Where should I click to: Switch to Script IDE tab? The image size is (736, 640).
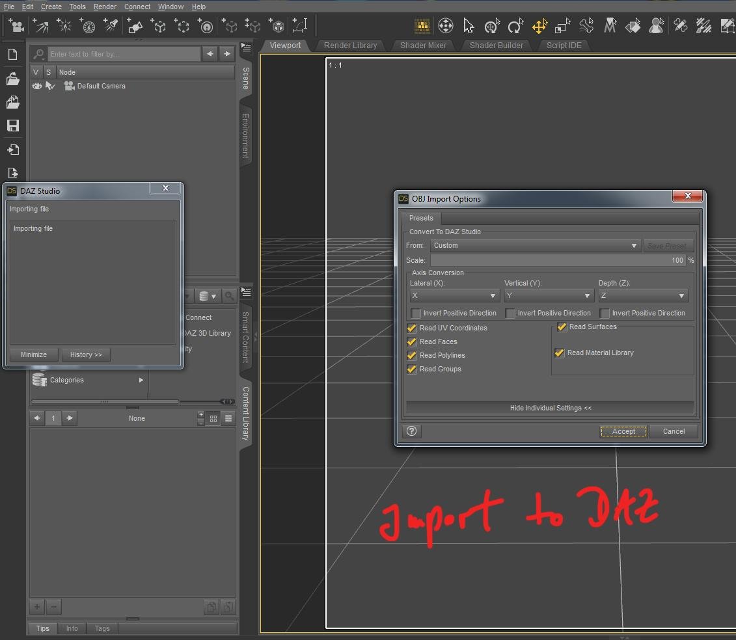(564, 46)
